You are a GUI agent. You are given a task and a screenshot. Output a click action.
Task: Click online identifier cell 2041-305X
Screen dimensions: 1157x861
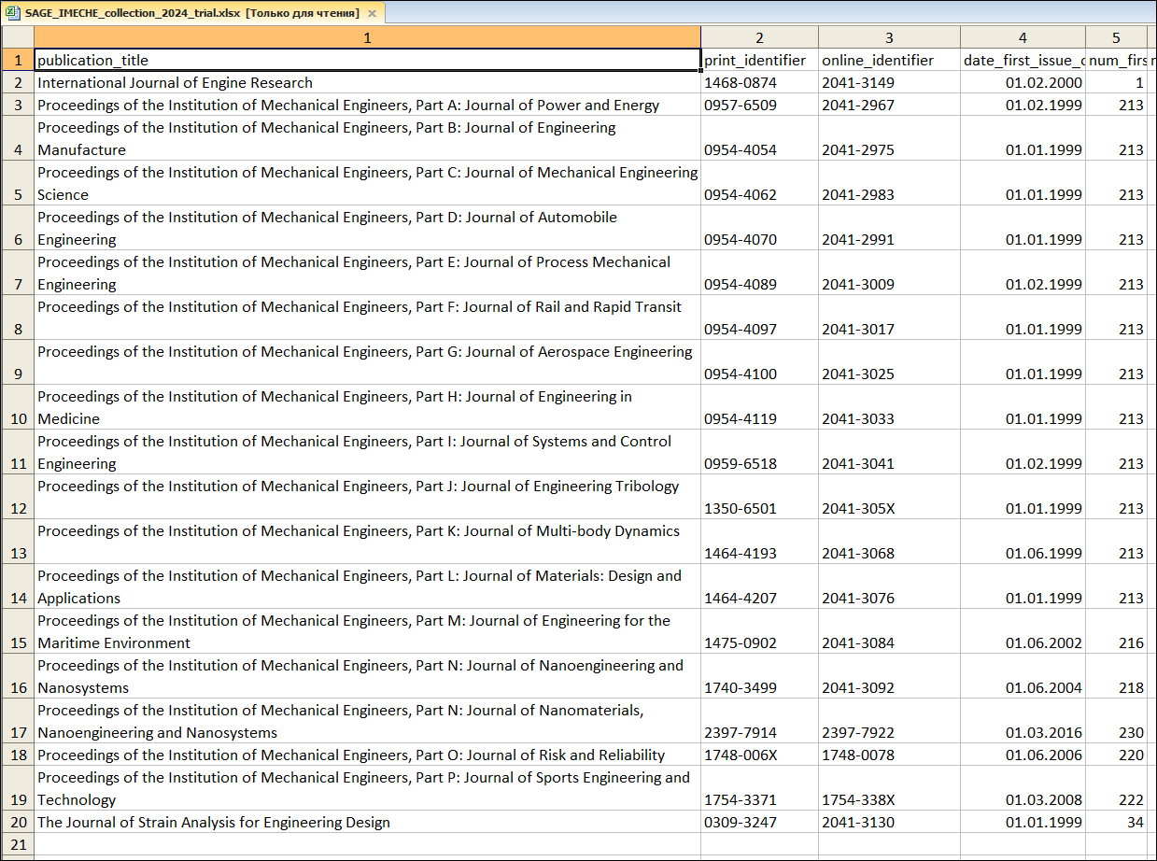coord(889,508)
